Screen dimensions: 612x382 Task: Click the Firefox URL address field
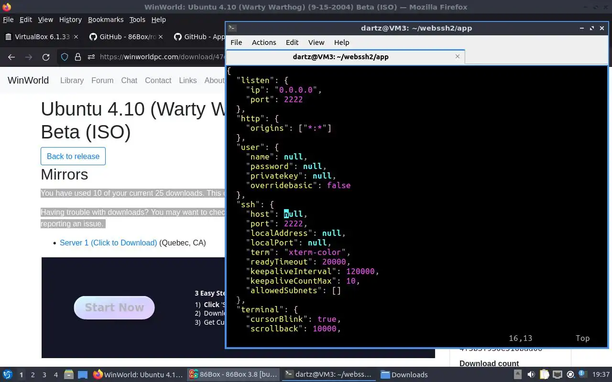tap(162, 57)
